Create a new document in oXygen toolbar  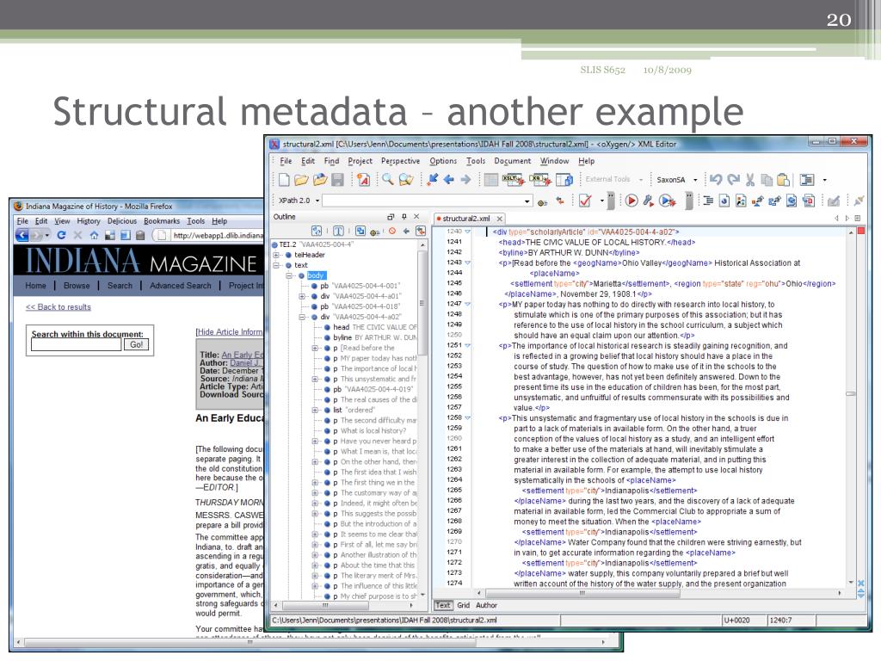click(x=284, y=180)
